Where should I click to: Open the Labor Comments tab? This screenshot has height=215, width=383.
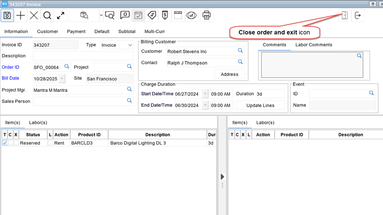(x=313, y=45)
